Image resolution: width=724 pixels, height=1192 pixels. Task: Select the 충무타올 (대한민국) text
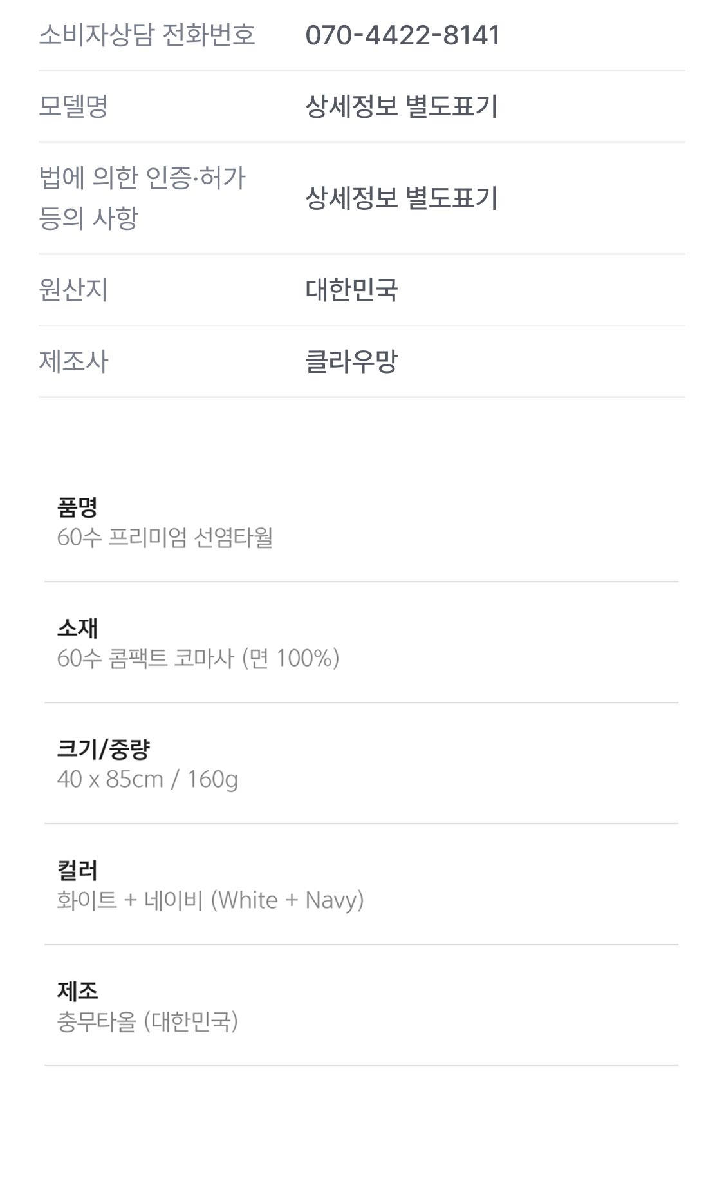pyautogui.click(x=147, y=1021)
